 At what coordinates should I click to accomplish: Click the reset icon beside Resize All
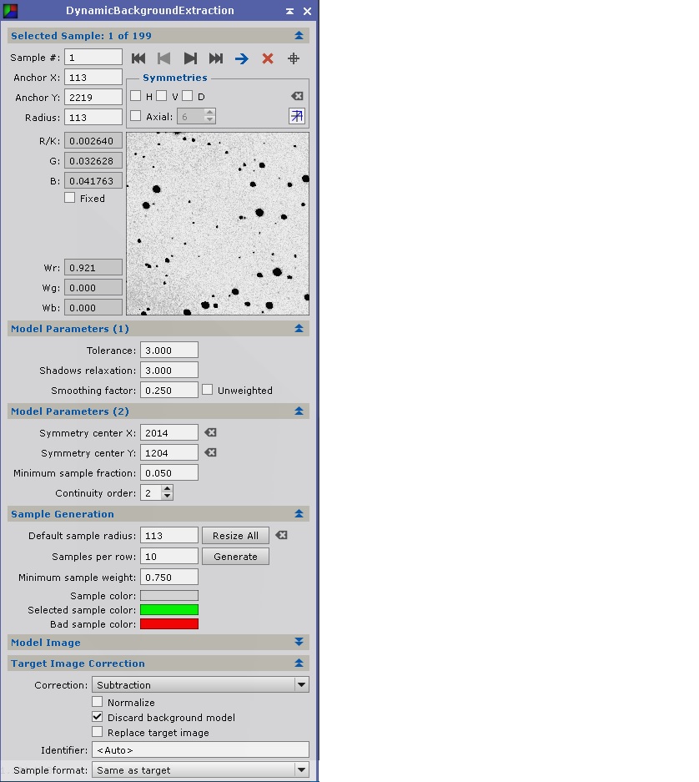point(282,535)
